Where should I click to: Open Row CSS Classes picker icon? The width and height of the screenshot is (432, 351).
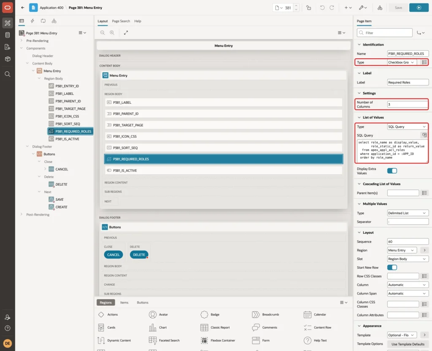pos(424,276)
